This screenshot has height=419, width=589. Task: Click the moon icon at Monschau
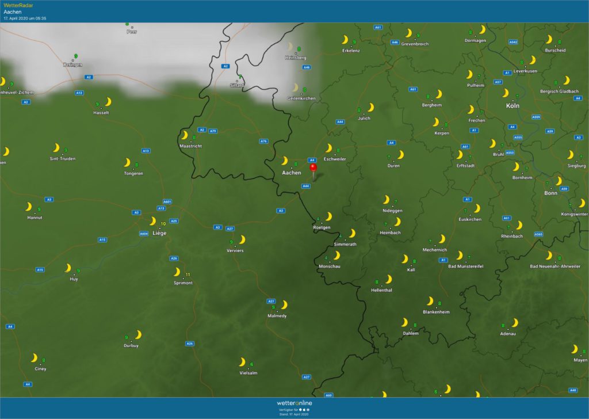pos(337,256)
